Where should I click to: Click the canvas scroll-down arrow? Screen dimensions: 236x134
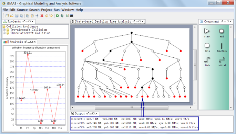[x=195, y=103]
